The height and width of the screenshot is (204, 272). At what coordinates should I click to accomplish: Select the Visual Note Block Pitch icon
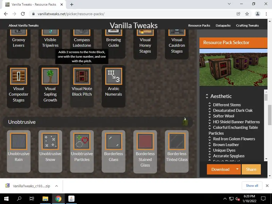click(x=82, y=76)
